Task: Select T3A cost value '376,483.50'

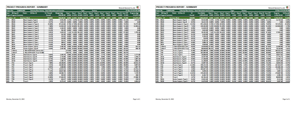Action: click(x=204, y=73)
